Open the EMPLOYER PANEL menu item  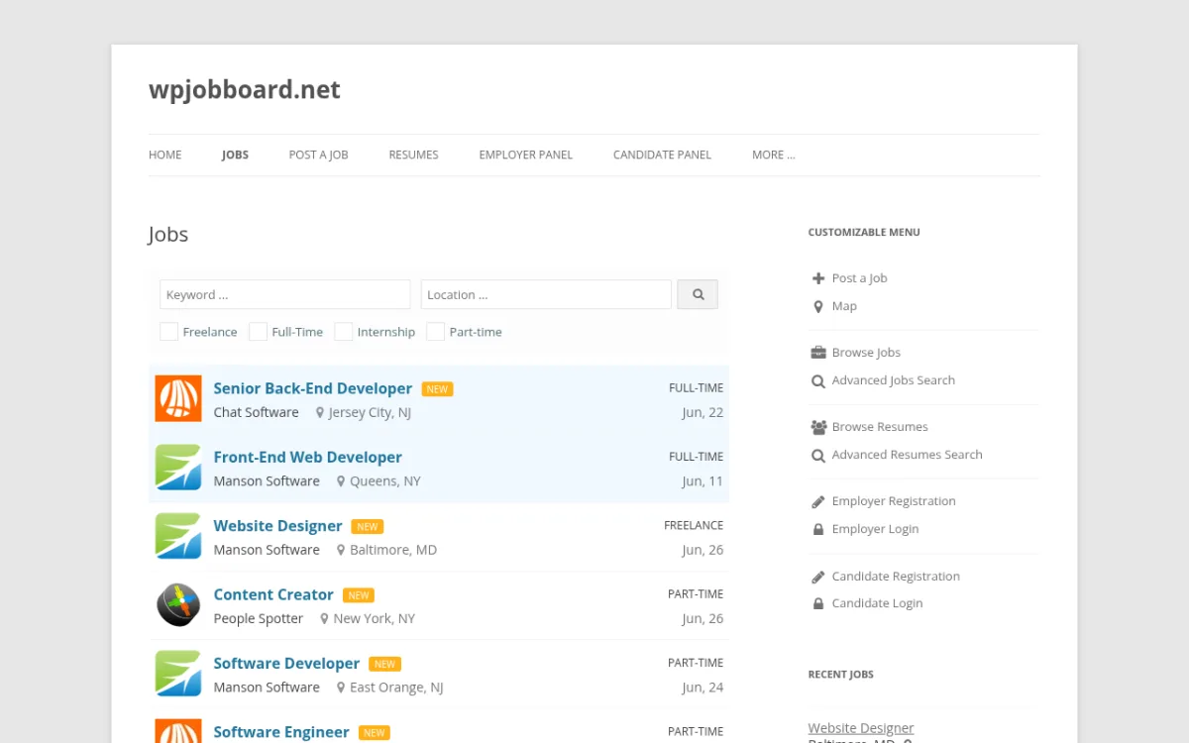(x=526, y=155)
